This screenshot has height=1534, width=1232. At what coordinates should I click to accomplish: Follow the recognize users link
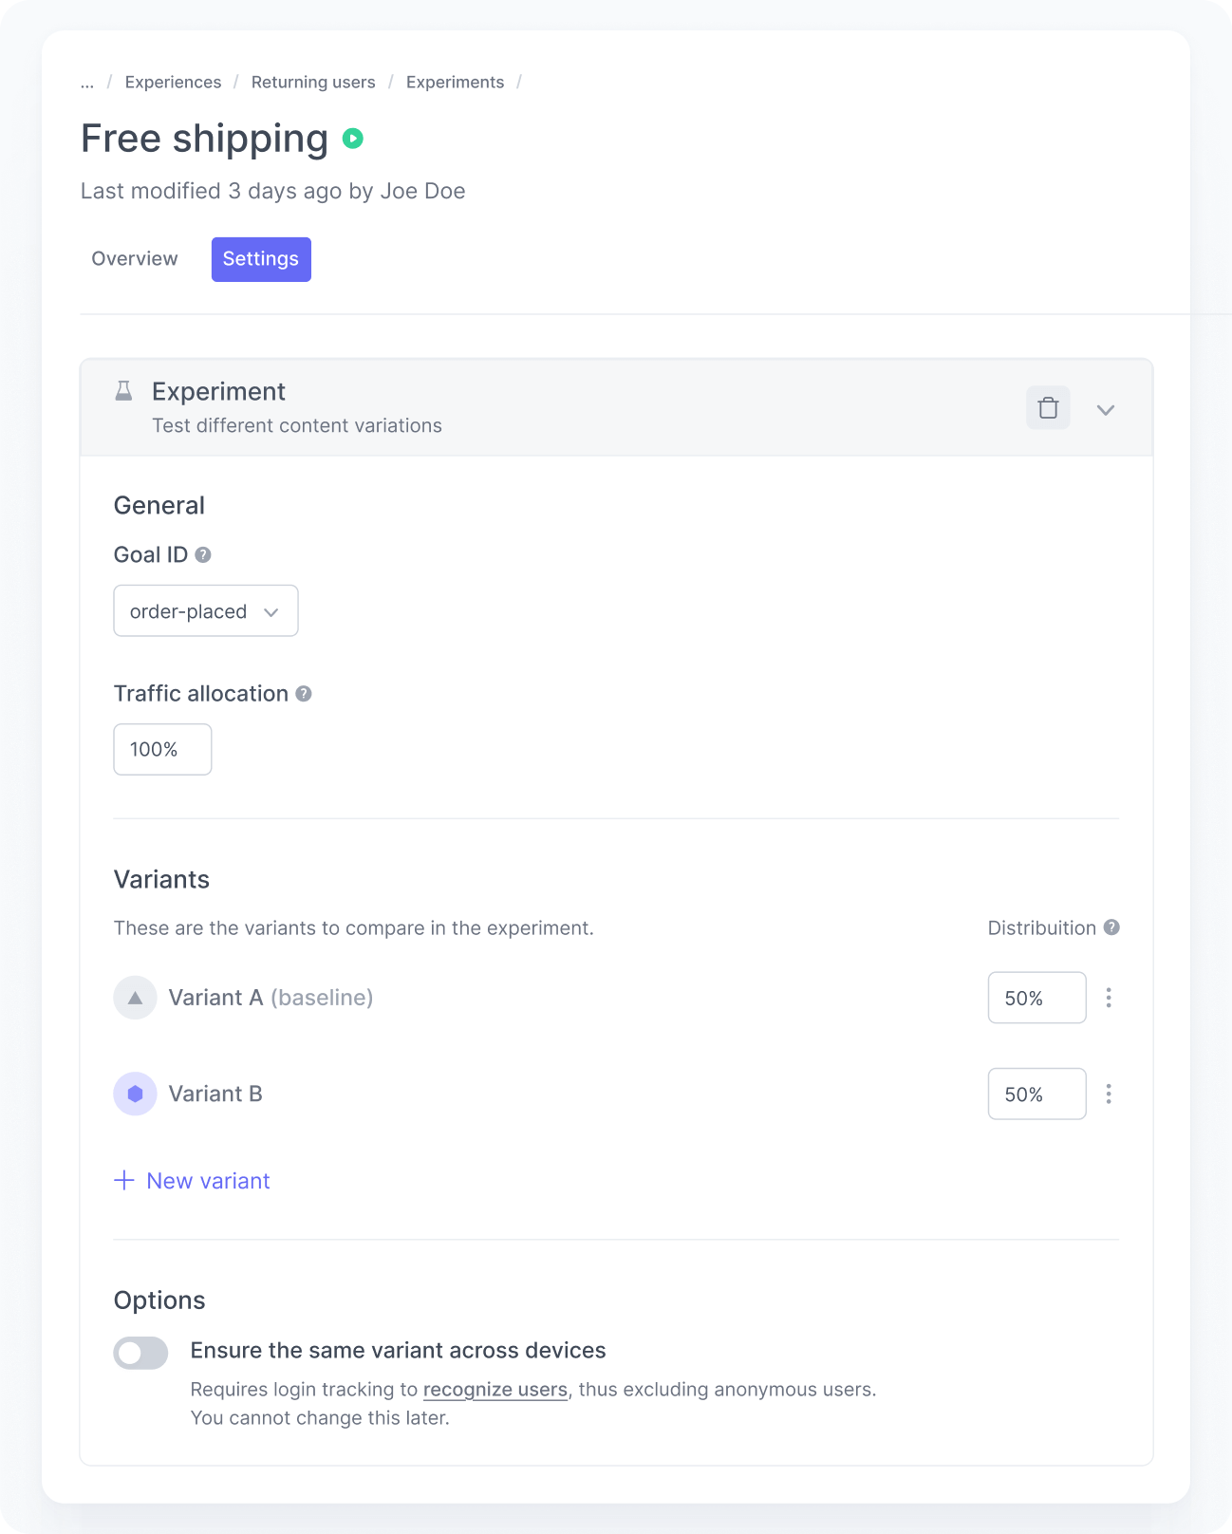point(495,1390)
